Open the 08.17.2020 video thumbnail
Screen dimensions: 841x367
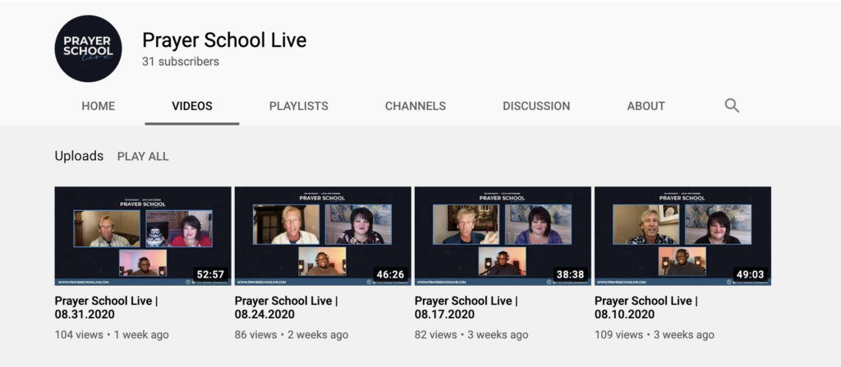[503, 236]
